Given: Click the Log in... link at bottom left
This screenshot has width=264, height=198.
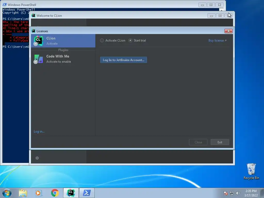Looking at the screenshot, I should tap(39, 131).
